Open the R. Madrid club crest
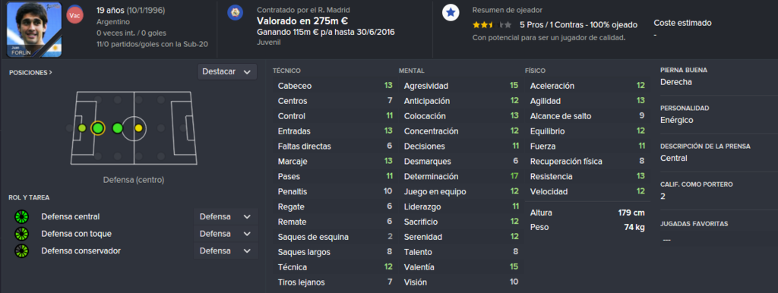This screenshot has height=293, width=778. tap(236, 14)
